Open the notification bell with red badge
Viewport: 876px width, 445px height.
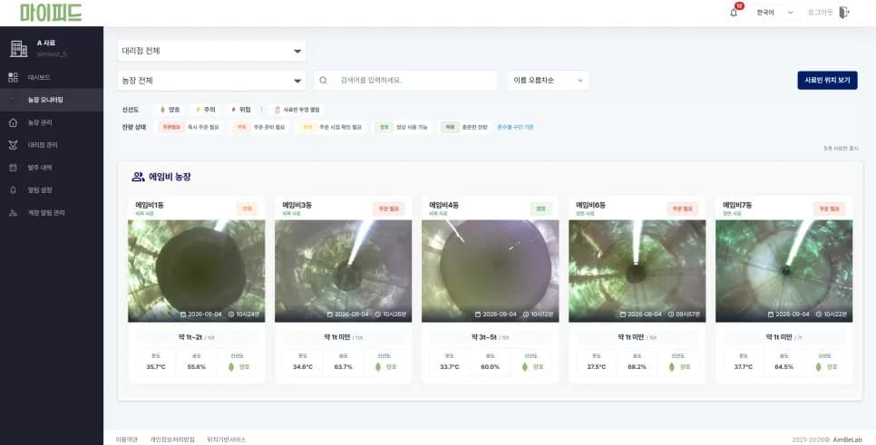pos(735,13)
